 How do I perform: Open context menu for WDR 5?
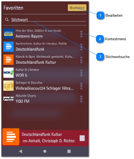click(x=81, y=73)
